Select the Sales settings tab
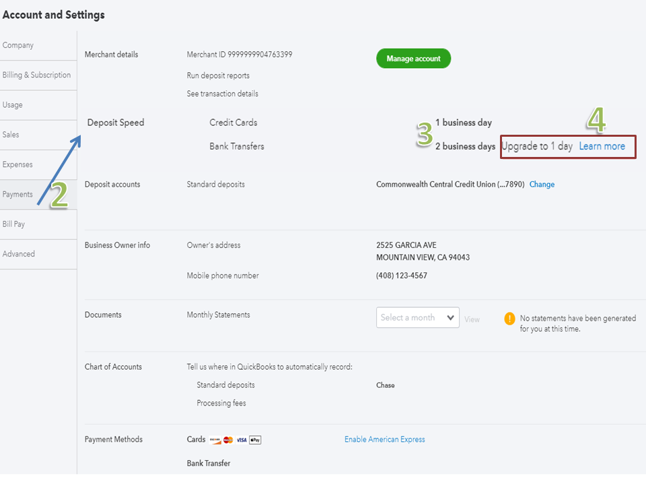 point(11,135)
